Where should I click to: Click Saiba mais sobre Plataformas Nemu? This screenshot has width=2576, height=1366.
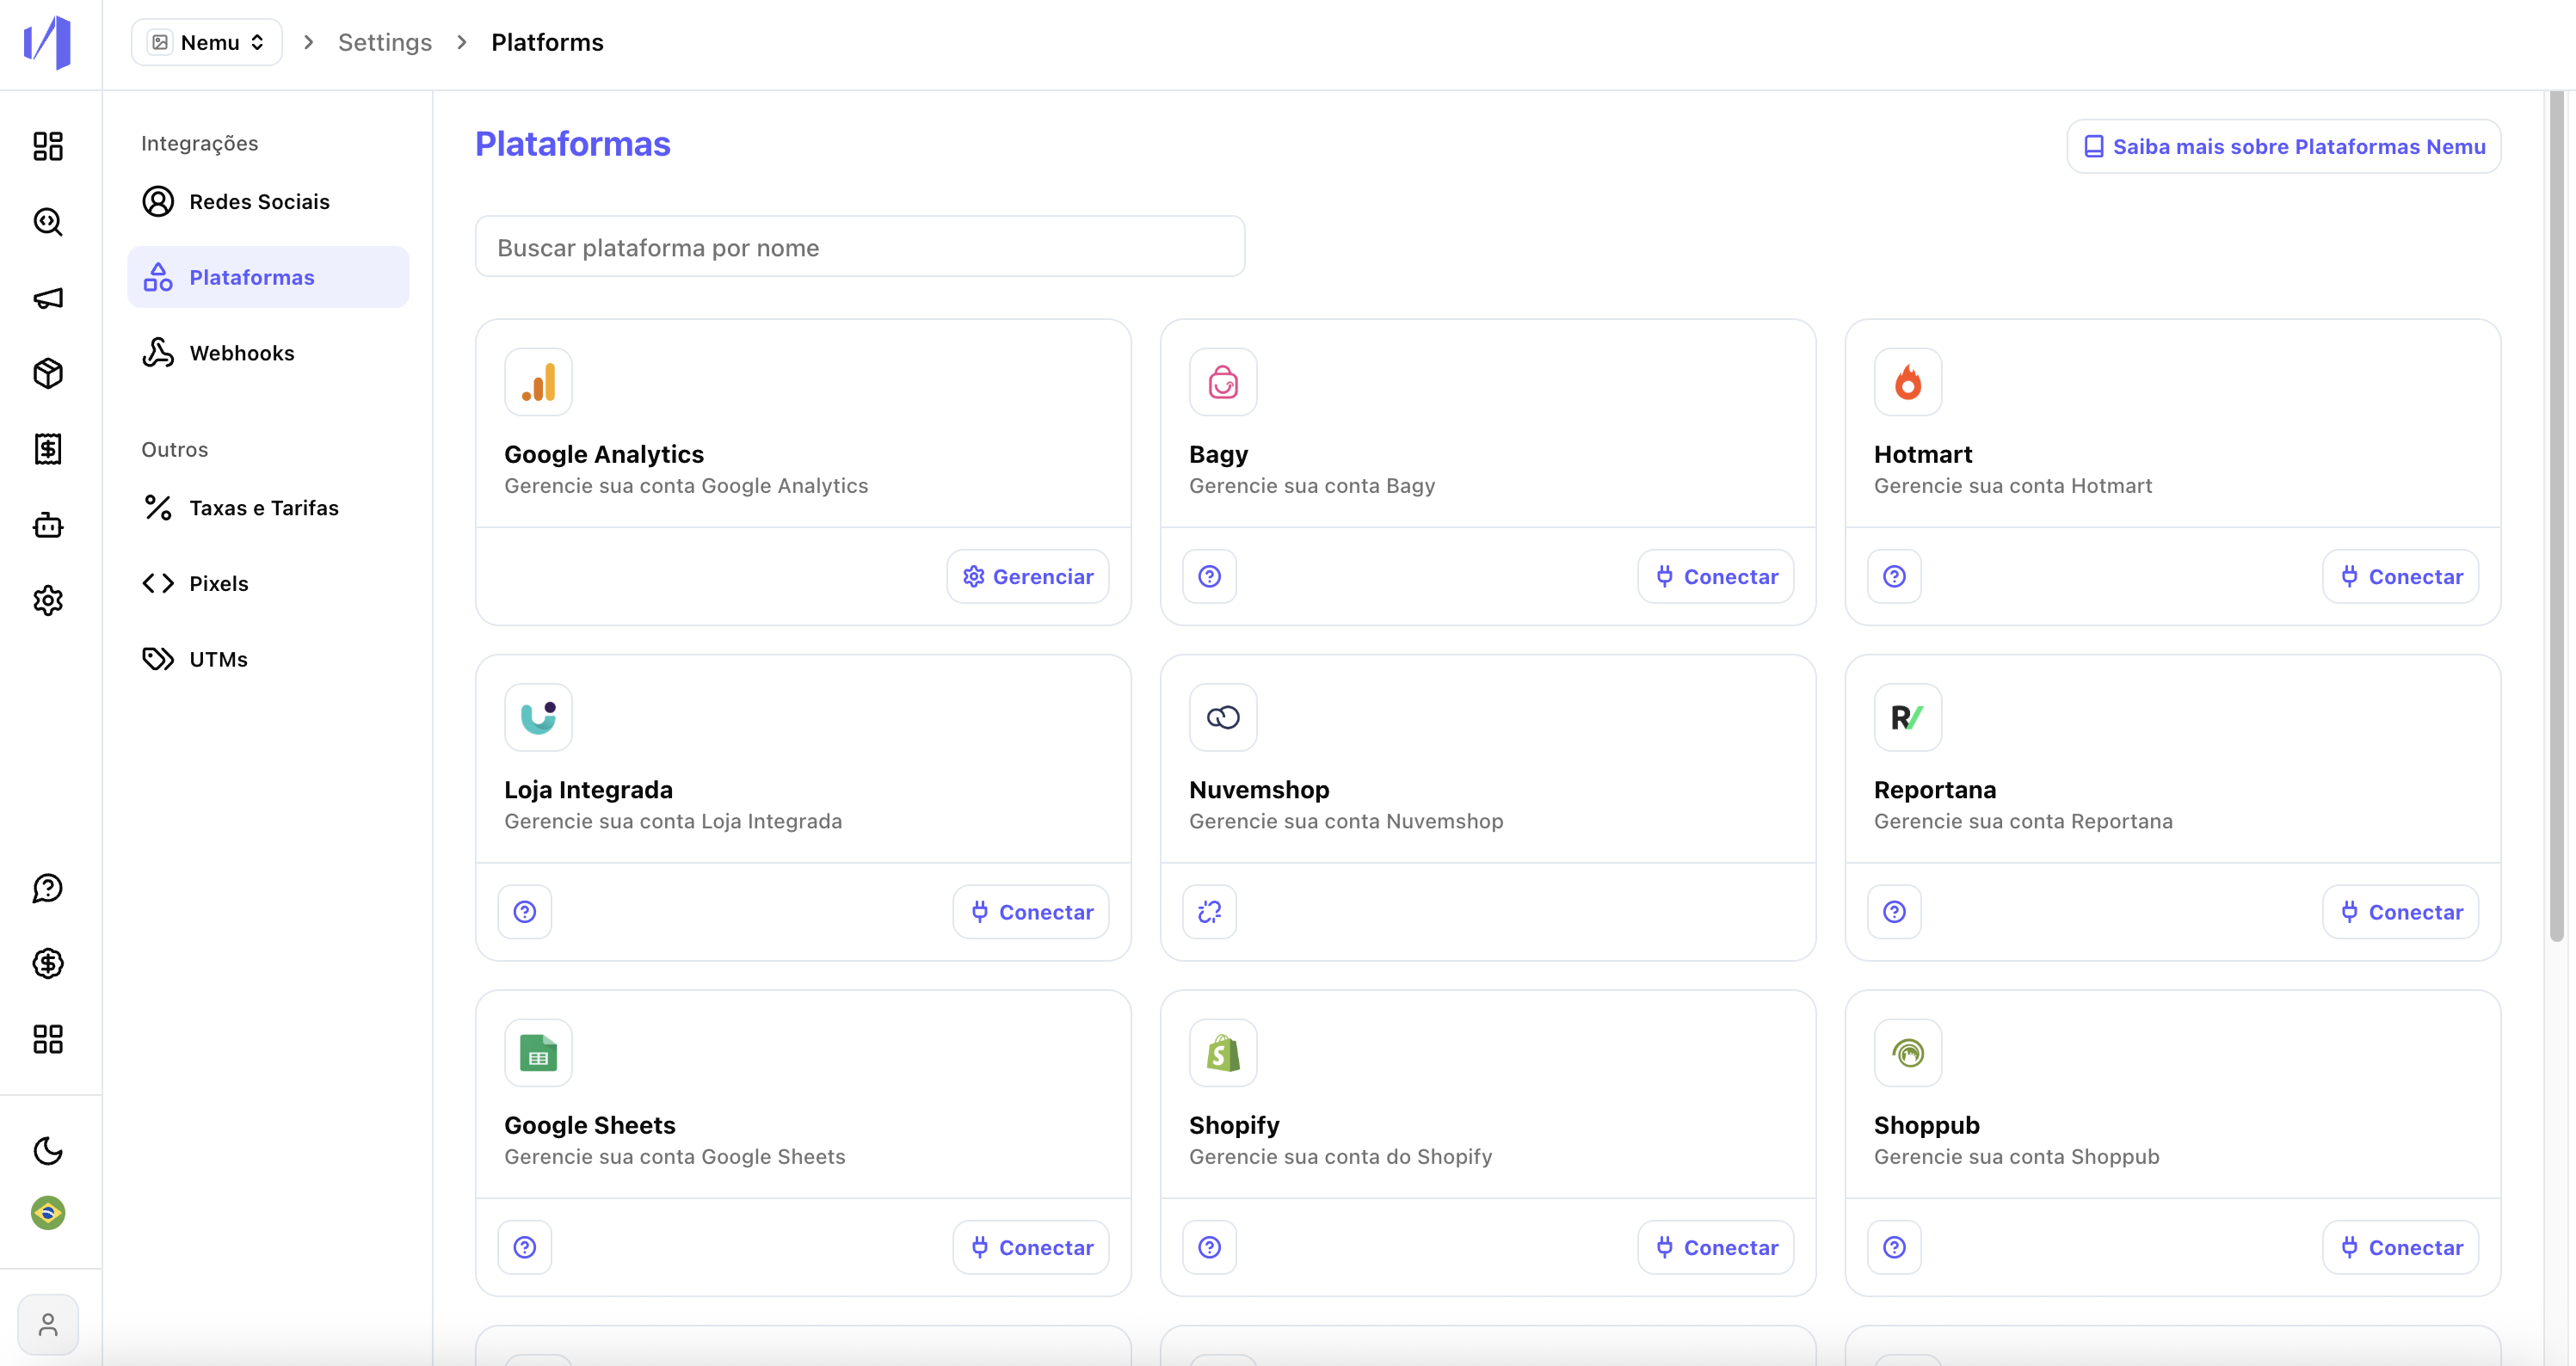point(2284,146)
